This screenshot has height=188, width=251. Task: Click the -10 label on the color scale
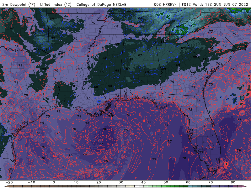click(x=31, y=182)
